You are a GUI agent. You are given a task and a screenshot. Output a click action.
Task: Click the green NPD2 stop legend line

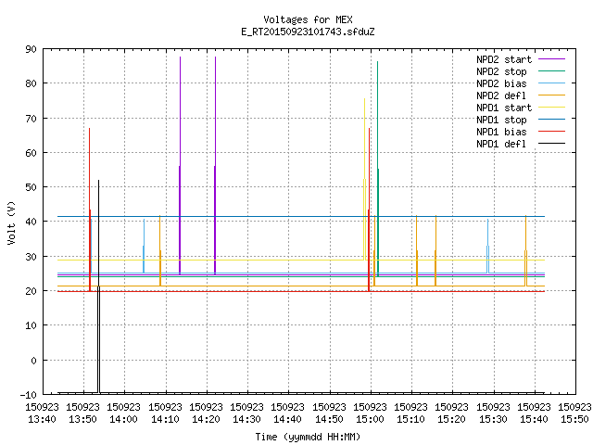pyautogui.click(x=551, y=70)
